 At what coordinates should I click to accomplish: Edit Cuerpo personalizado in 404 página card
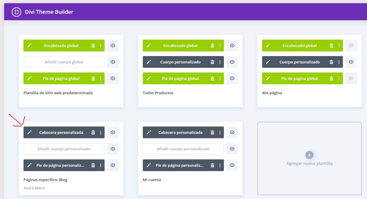click(268, 62)
